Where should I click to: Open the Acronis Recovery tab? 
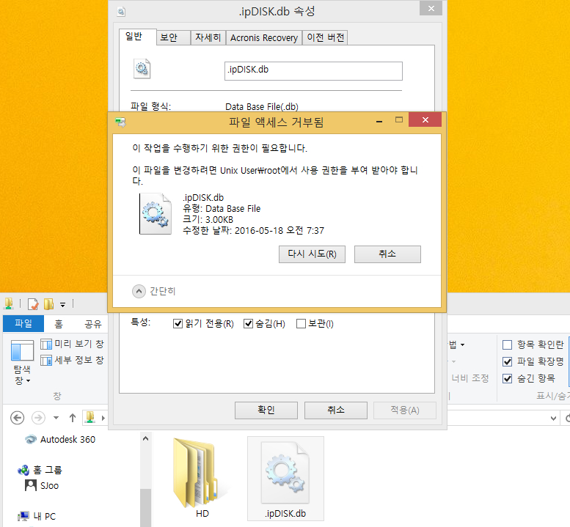click(264, 38)
